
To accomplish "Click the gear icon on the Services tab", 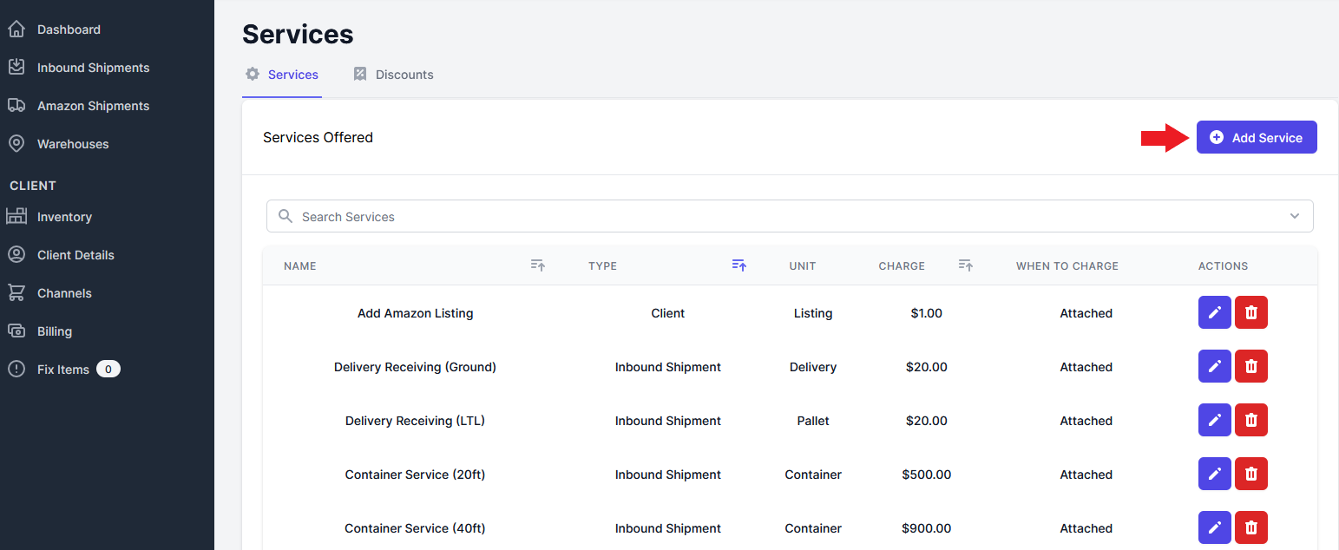I will pyautogui.click(x=253, y=74).
